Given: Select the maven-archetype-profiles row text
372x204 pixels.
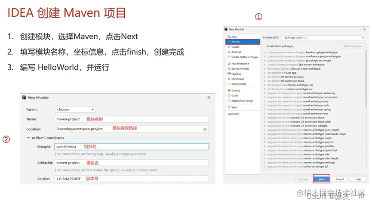Looking at the screenshot, I should click(x=301, y=146).
